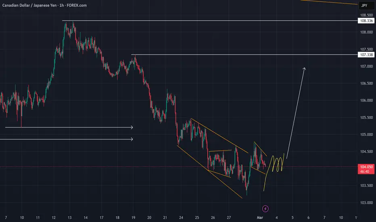Click the Mar label on time axis
Image resolution: width=376 pixels, height=222 pixels.
pos(260,218)
